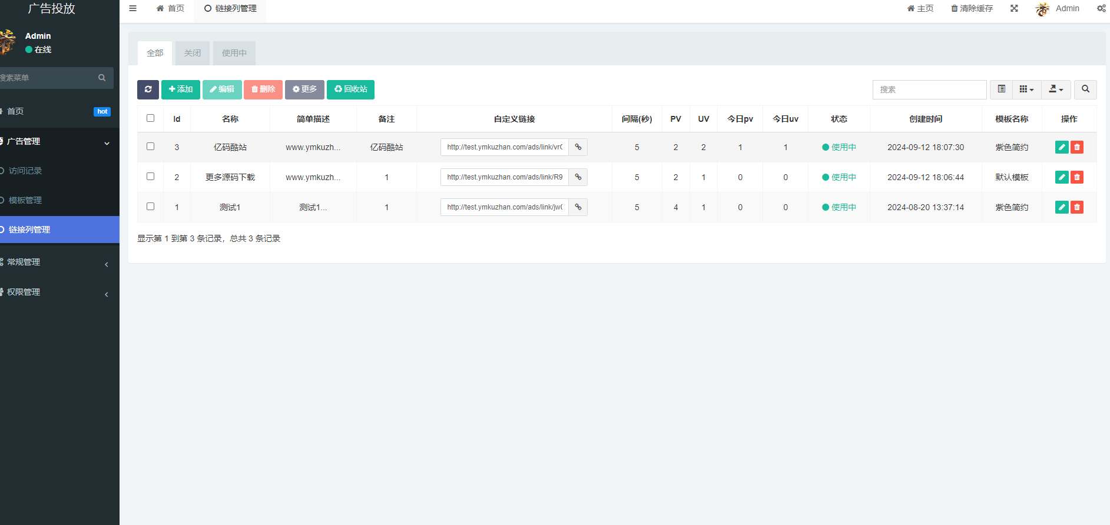Click the table 搜索 input field
1110x525 pixels.
[x=929, y=89]
